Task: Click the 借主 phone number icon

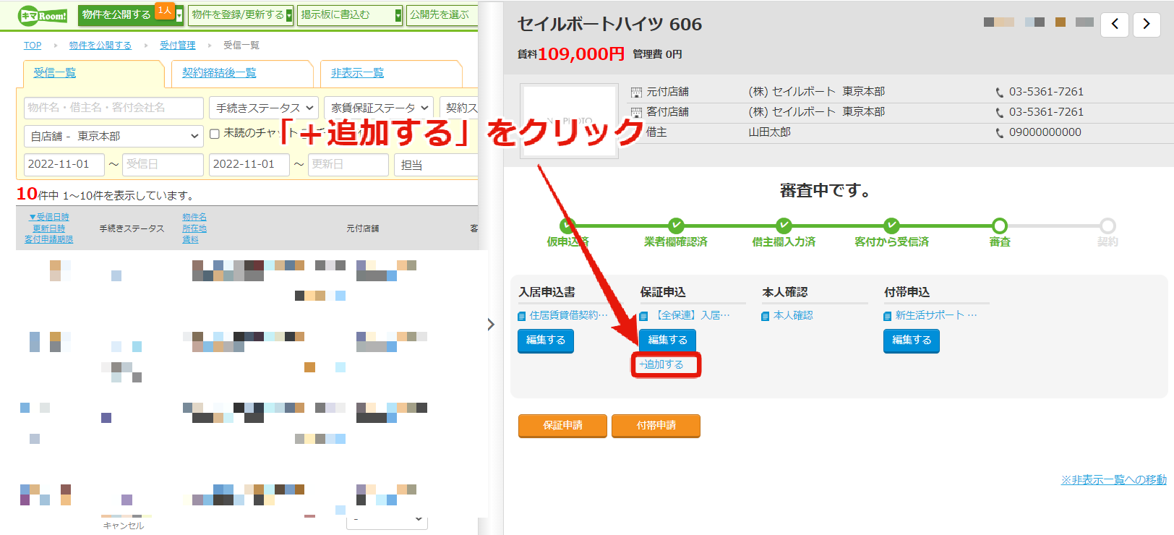Action: pos(999,133)
